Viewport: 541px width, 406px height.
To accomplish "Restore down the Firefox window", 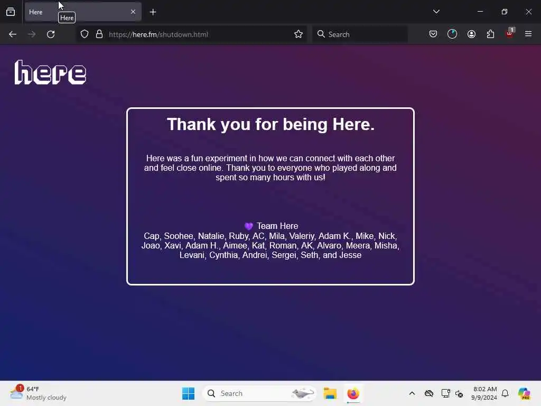I will (x=505, y=12).
